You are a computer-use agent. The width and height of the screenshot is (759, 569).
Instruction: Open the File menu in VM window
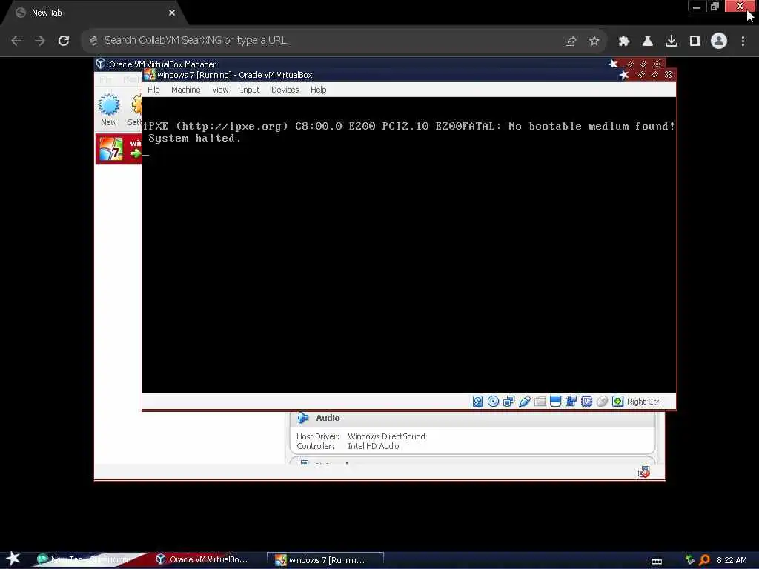(x=153, y=90)
